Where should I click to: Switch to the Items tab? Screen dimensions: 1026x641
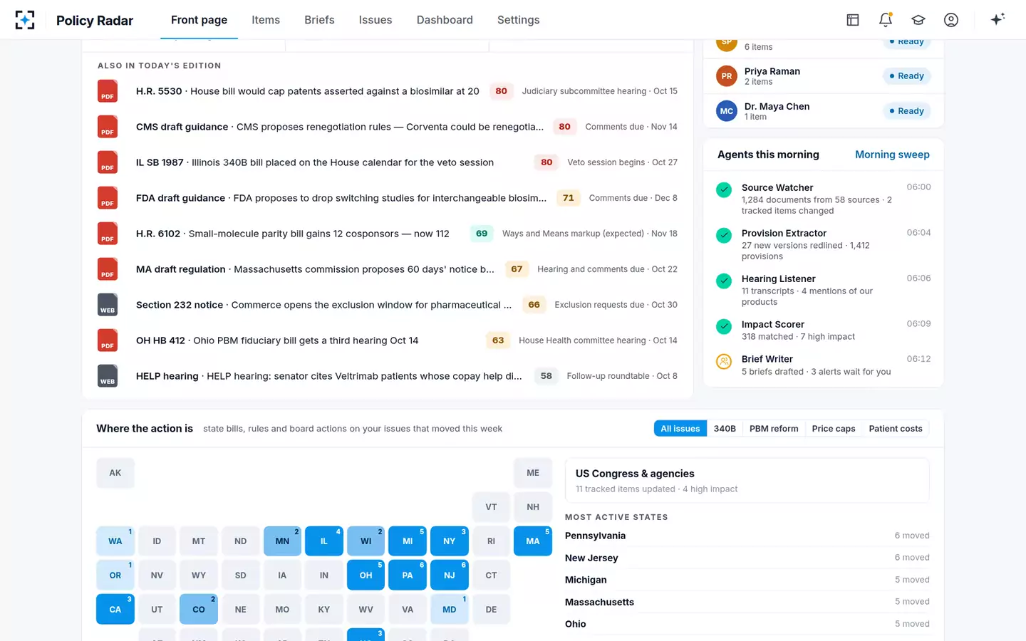[x=266, y=20]
